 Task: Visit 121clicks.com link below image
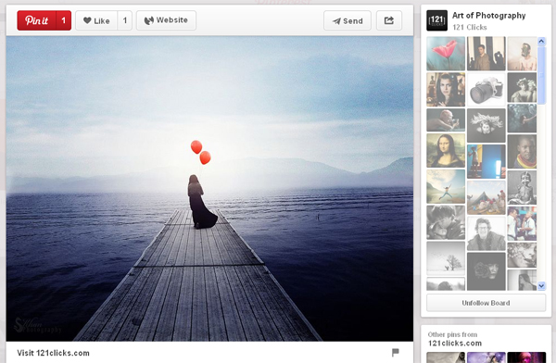click(53, 353)
